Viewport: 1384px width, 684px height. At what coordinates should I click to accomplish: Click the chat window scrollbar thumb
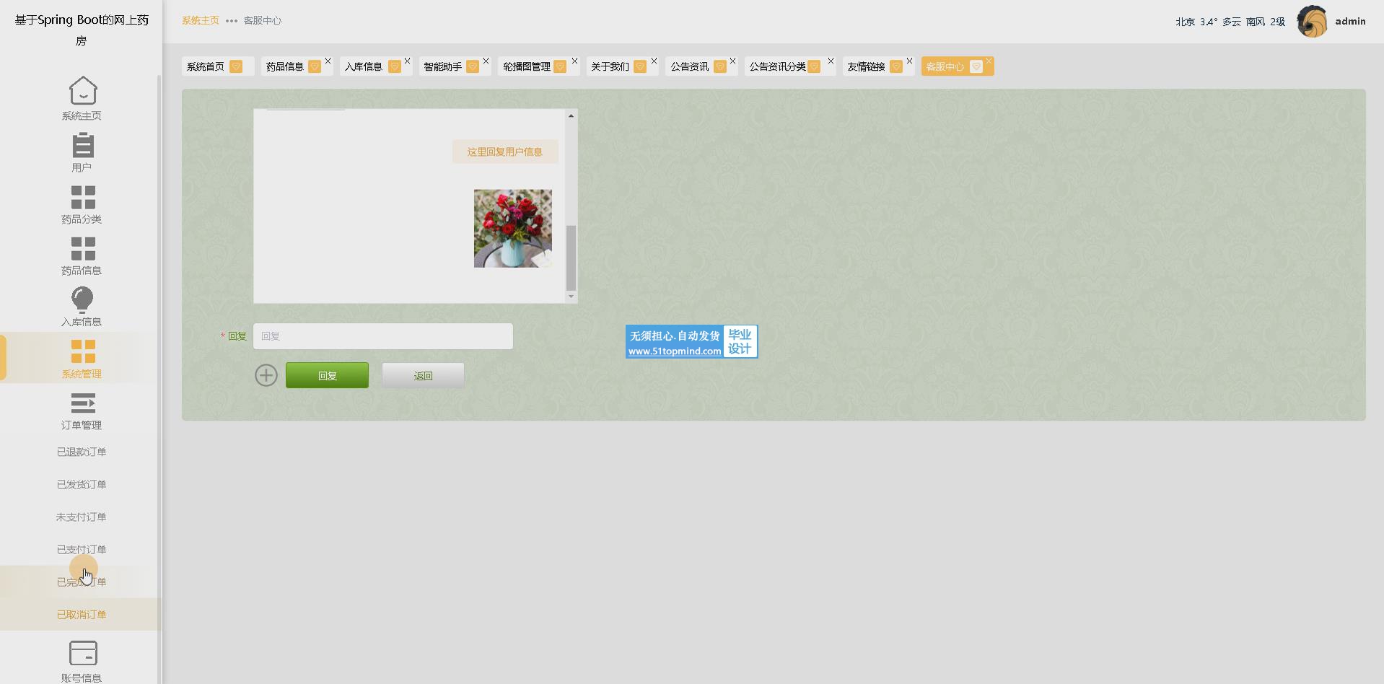pos(571,258)
